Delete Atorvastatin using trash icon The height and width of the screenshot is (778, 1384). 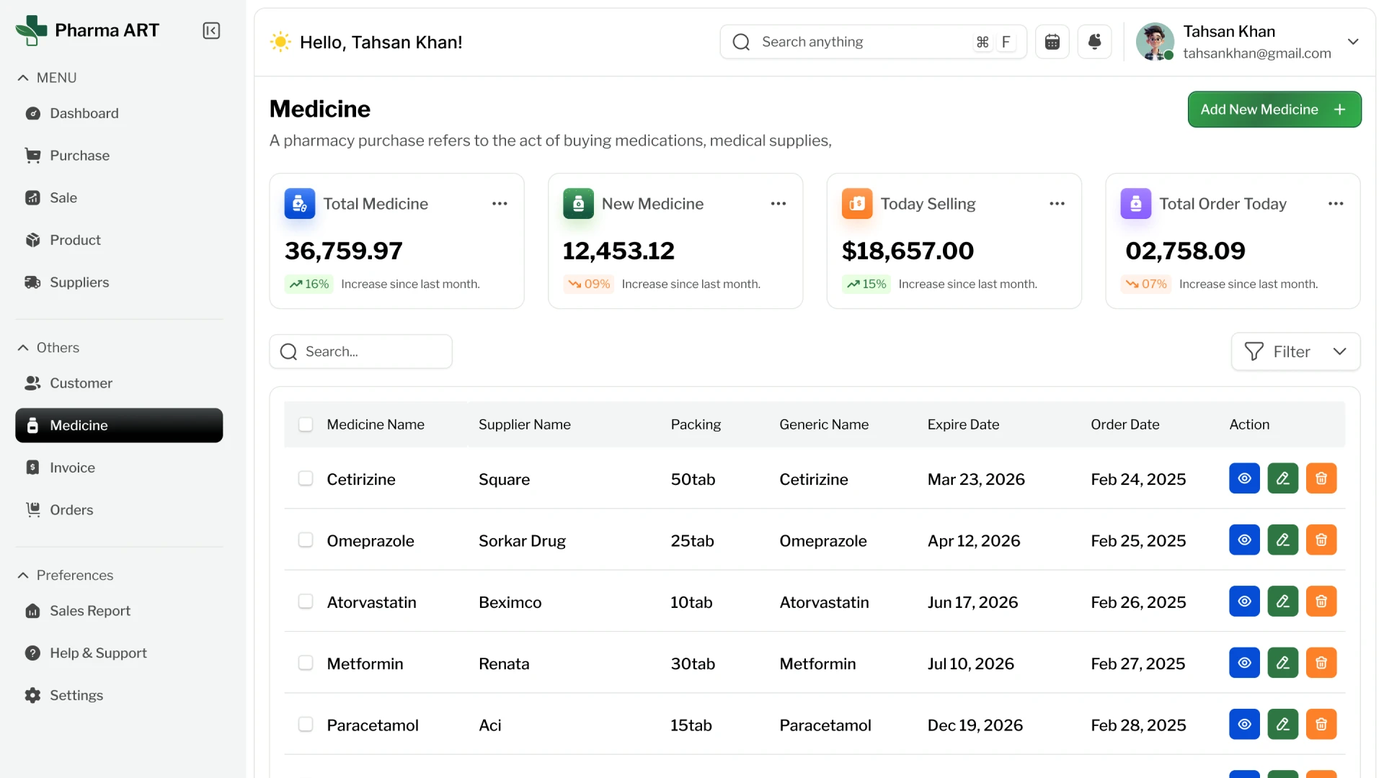tap(1321, 602)
